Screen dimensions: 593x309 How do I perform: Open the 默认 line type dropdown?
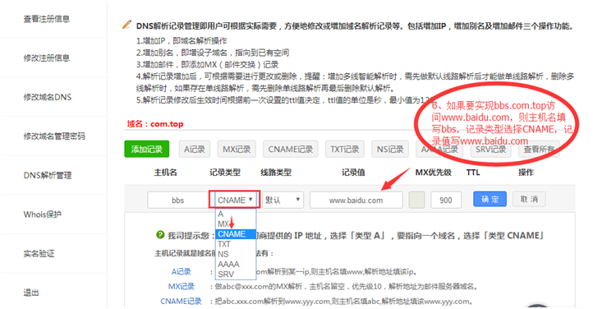pos(283,200)
